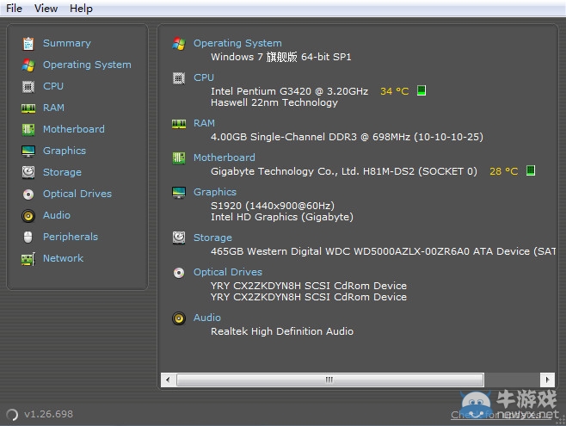Select Operating System in the sidebar
The height and width of the screenshot is (426, 566).
tap(87, 65)
